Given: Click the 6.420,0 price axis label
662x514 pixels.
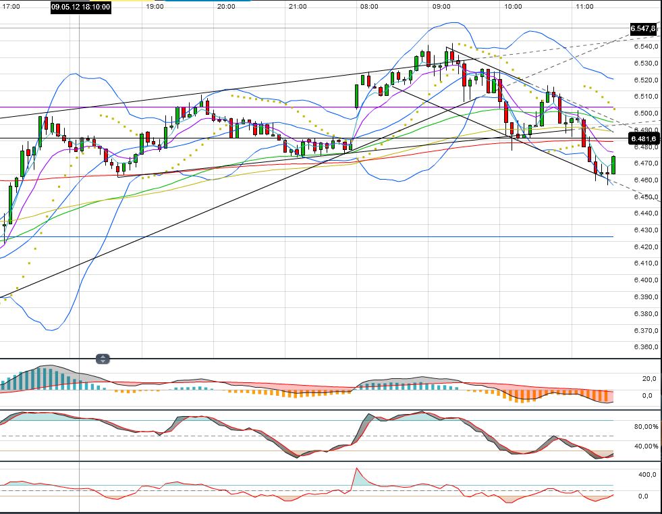Looking at the screenshot, I should click(646, 247).
